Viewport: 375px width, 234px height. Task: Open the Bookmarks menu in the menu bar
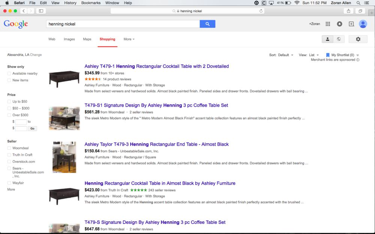(91, 3)
